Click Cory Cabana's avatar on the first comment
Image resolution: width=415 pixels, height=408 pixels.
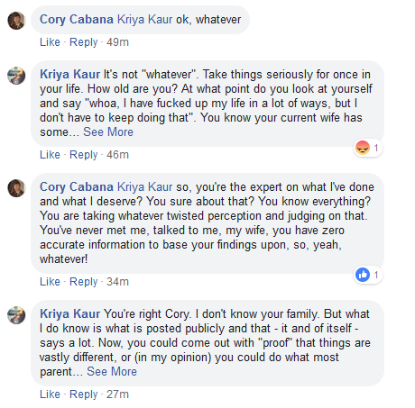point(16,21)
